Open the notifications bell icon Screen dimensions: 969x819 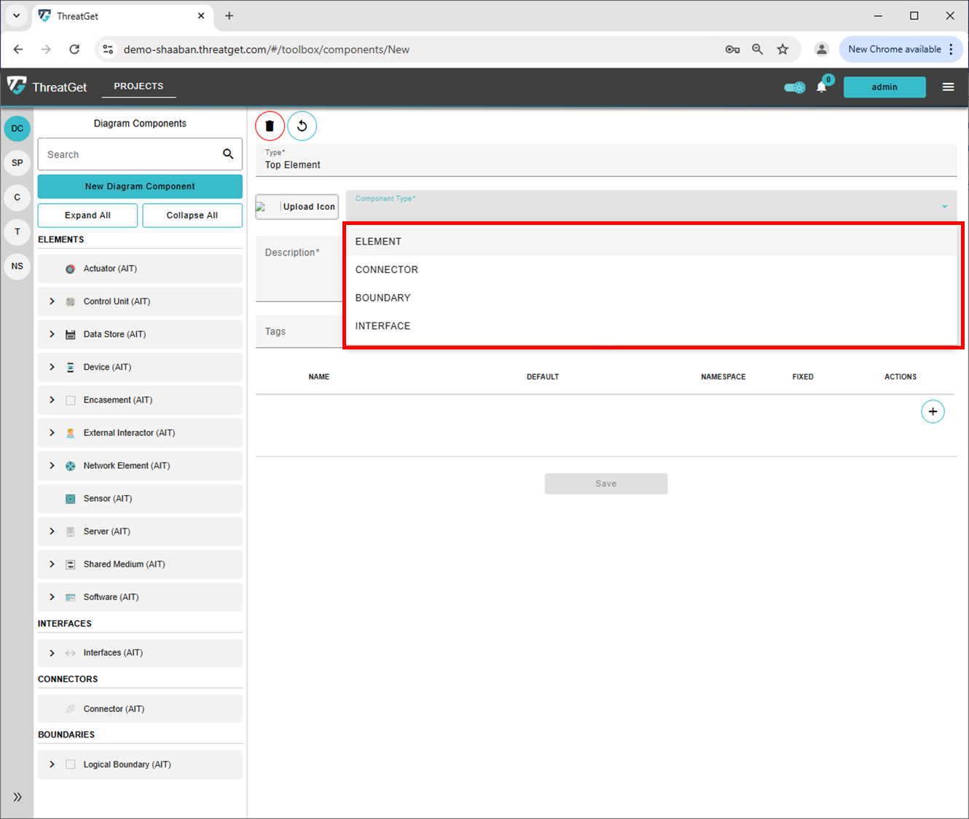pyautogui.click(x=821, y=87)
